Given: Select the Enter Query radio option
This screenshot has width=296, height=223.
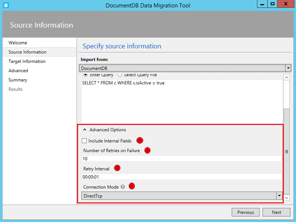Looking at the screenshot, I should pos(85,75).
